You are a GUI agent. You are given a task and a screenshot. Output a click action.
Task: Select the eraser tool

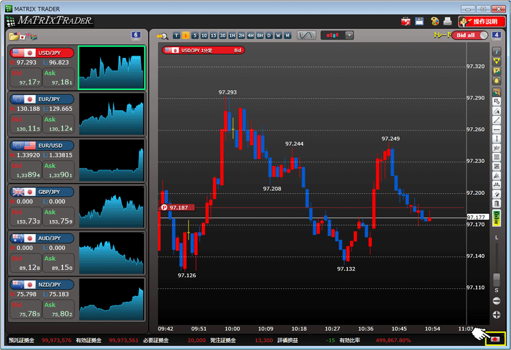coord(496,194)
